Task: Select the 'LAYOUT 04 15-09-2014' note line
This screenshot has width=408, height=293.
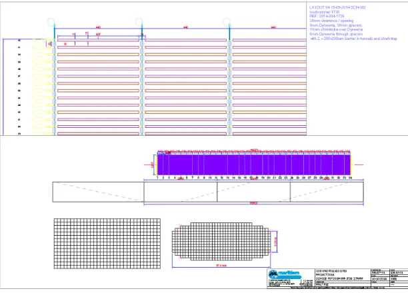Action: [337, 7]
